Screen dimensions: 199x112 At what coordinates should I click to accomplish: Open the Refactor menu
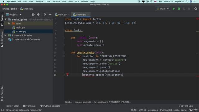point(56,2)
